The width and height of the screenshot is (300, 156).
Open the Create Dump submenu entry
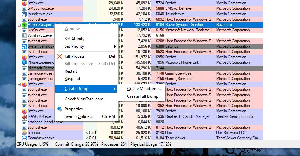[x=86, y=89]
